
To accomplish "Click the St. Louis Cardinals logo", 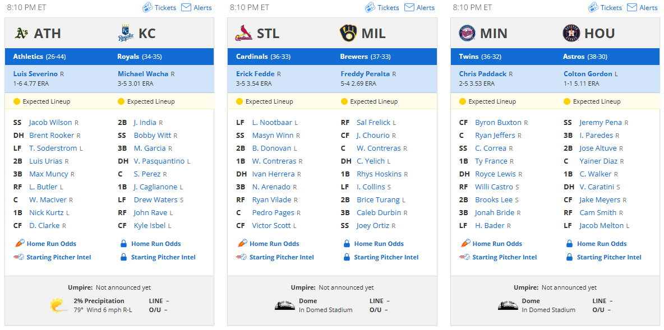I will coord(244,34).
